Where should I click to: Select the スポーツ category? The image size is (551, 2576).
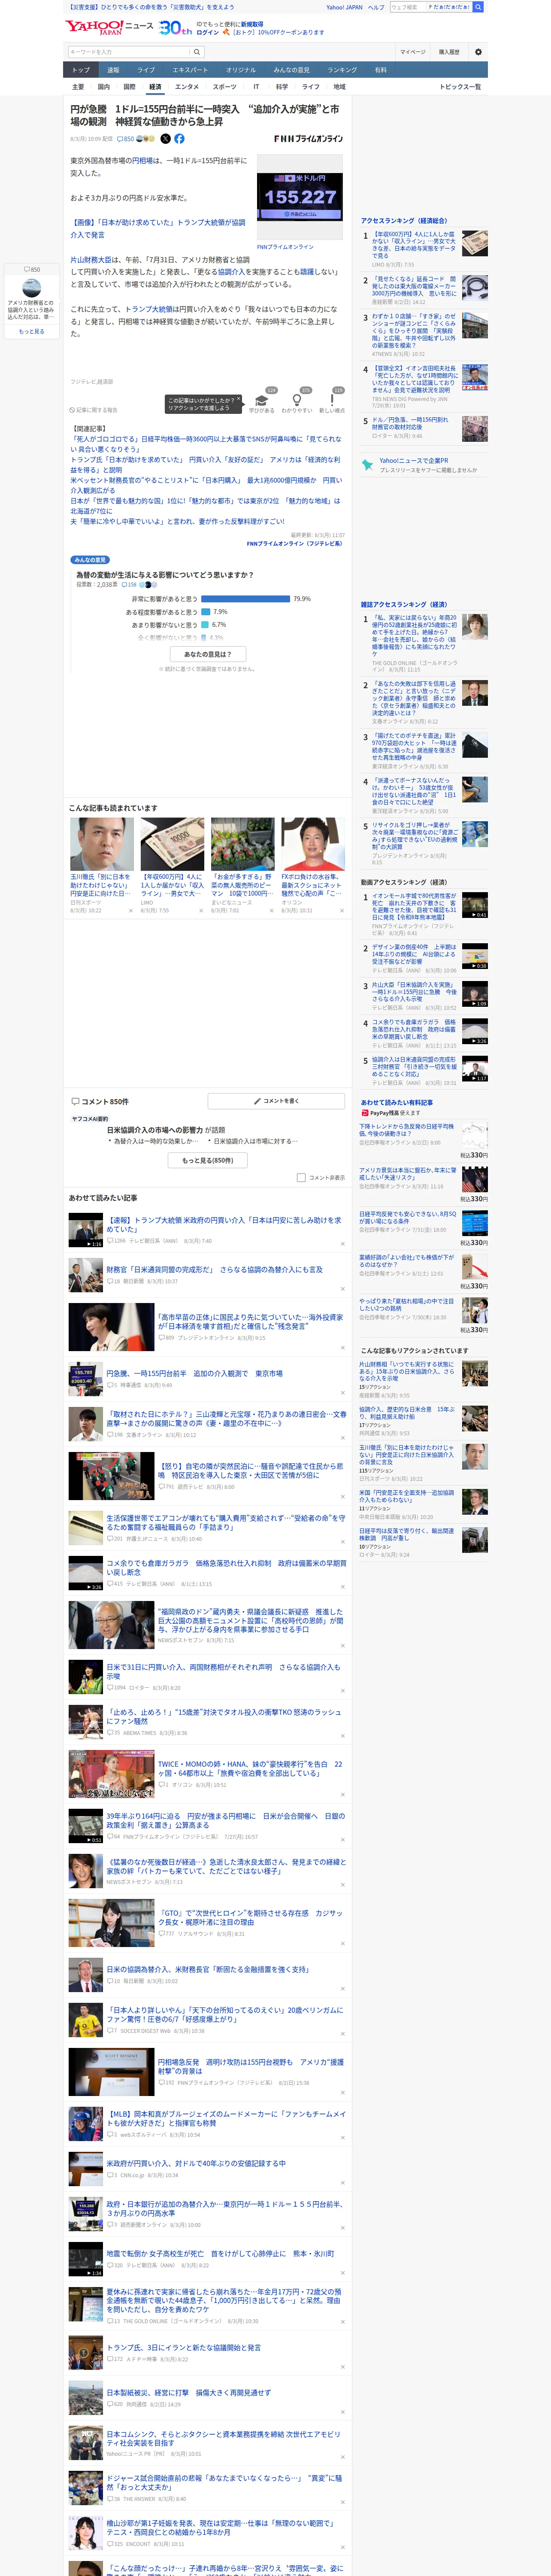point(225,87)
